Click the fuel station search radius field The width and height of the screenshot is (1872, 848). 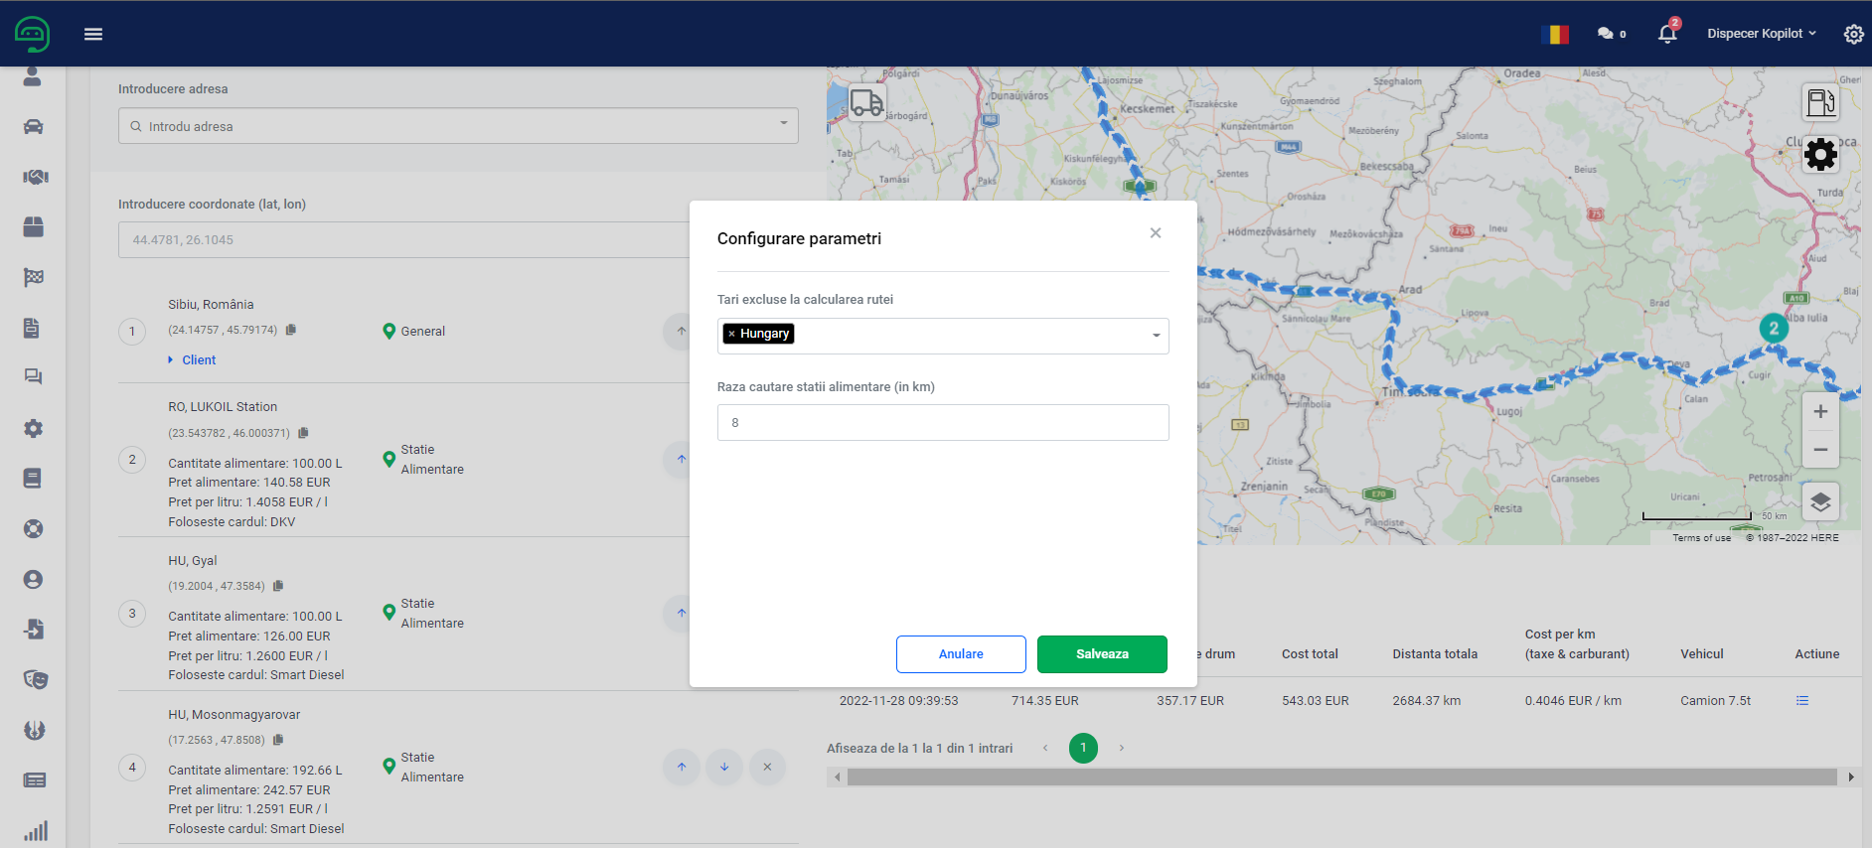coord(942,423)
